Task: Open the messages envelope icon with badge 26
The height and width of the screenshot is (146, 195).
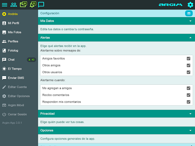Action: pyautogui.click(x=23, y=5)
